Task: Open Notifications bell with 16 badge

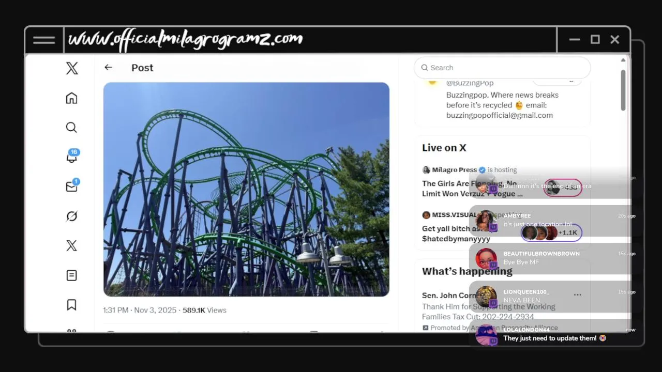Action: click(x=72, y=157)
